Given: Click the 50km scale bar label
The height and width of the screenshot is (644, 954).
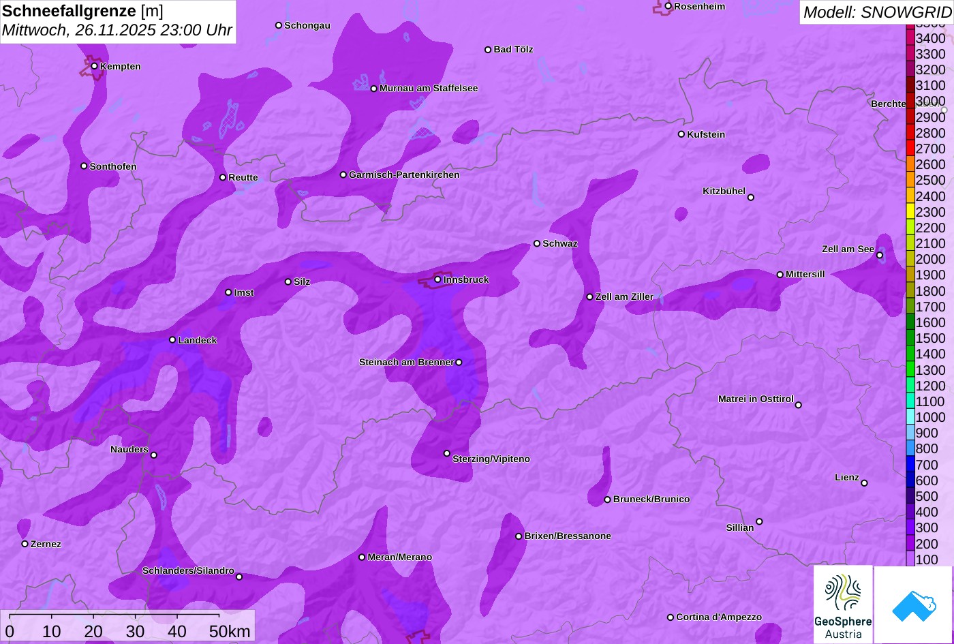Looking at the screenshot, I should tap(230, 631).
